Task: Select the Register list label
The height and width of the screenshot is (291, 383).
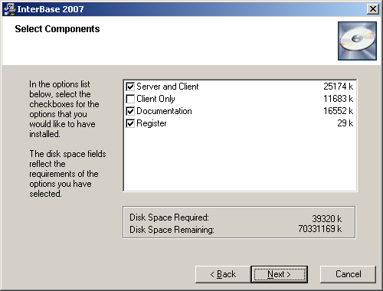Action: tap(152, 123)
